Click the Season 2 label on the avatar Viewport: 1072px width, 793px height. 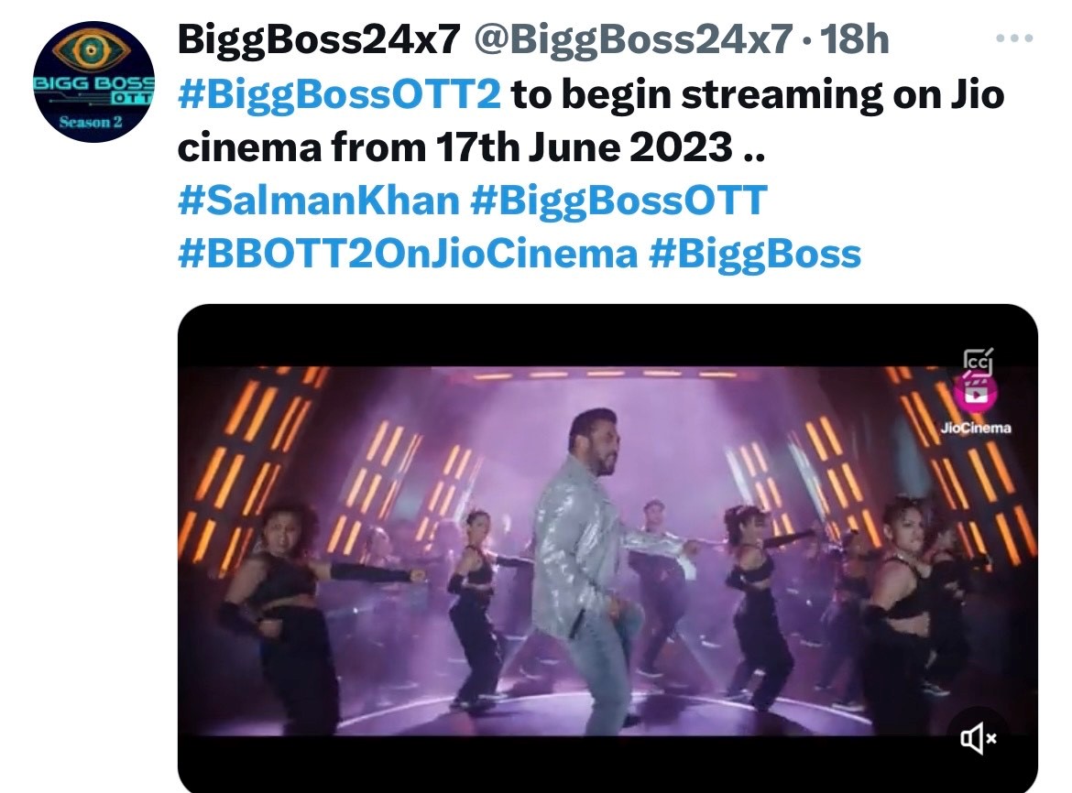click(92, 123)
